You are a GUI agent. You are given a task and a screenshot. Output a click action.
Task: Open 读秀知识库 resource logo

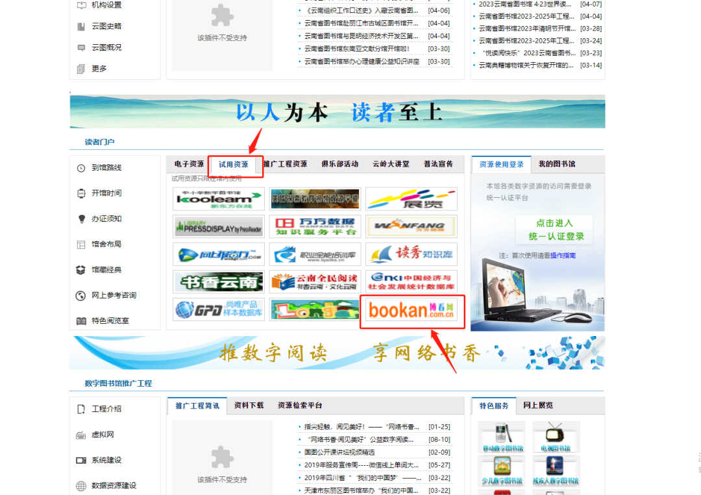coord(411,254)
